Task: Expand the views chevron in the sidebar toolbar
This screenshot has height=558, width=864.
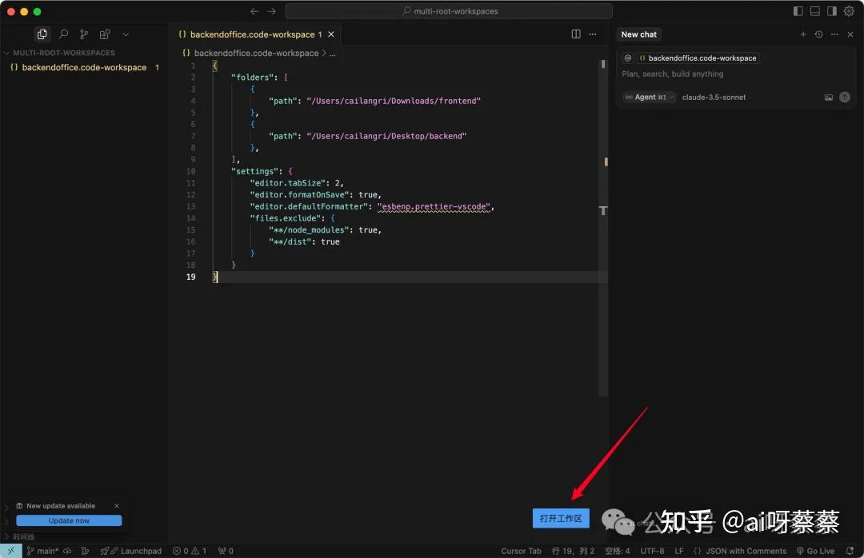Action: coord(125,34)
